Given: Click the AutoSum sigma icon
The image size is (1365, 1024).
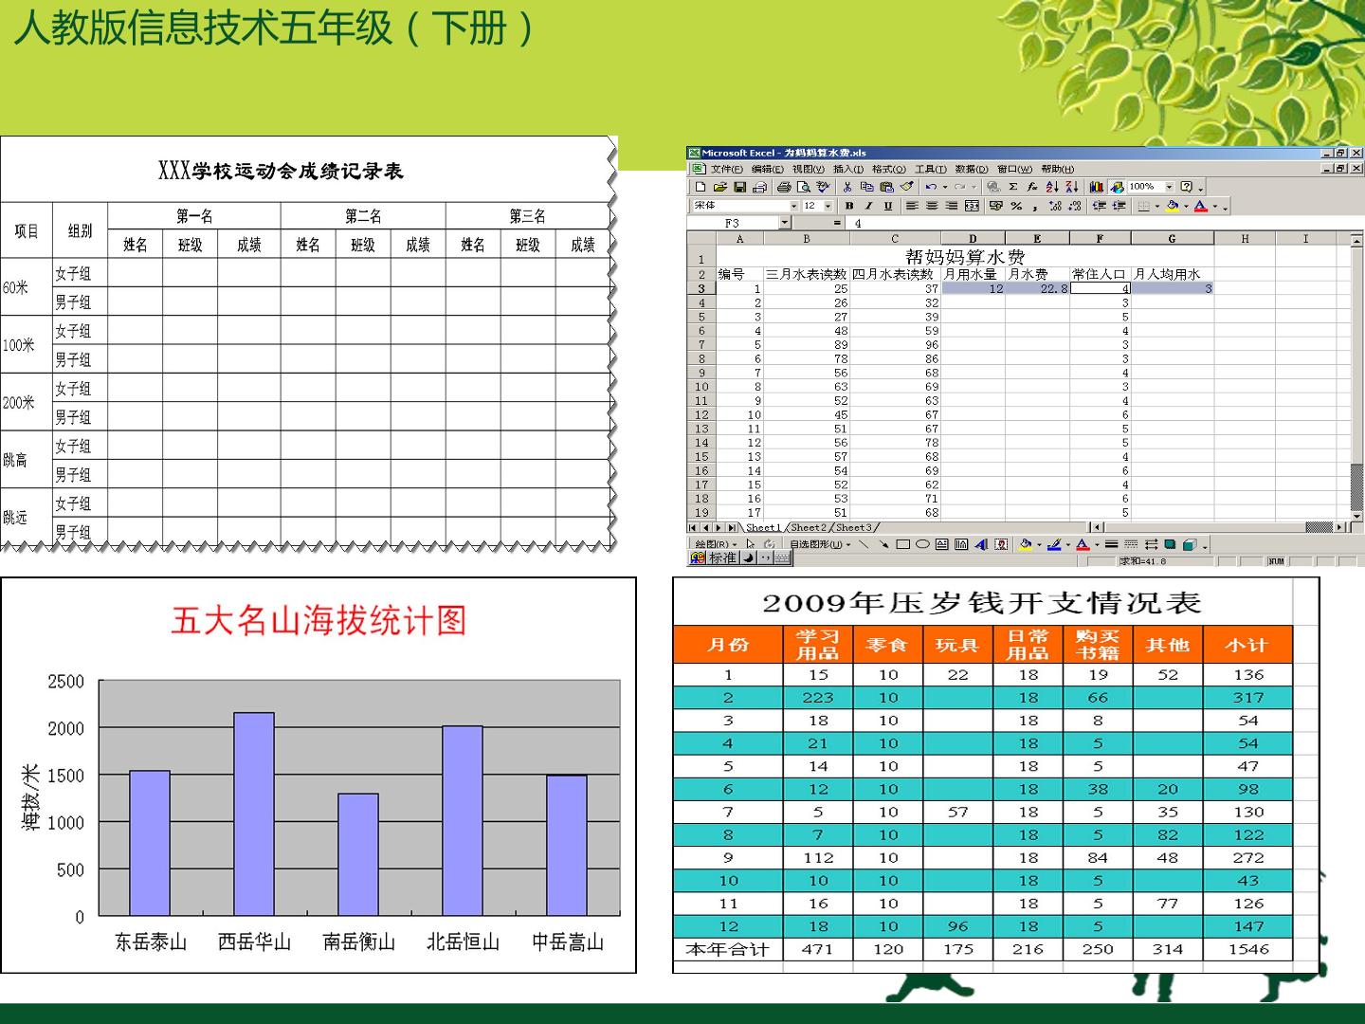Looking at the screenshot, I should 1013,187.
